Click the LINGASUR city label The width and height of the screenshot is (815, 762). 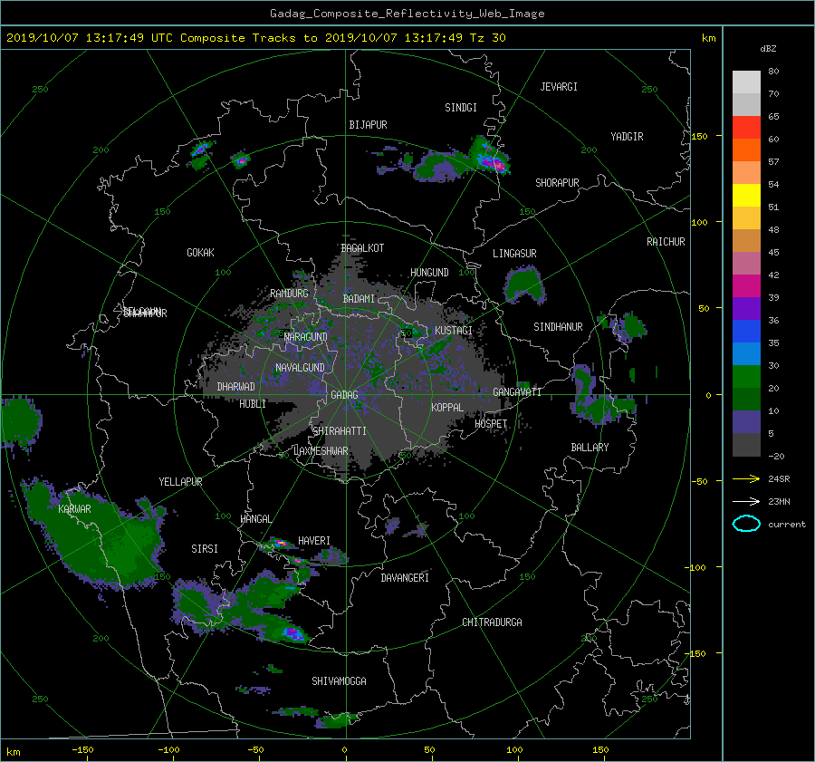[x=514, y=254]
